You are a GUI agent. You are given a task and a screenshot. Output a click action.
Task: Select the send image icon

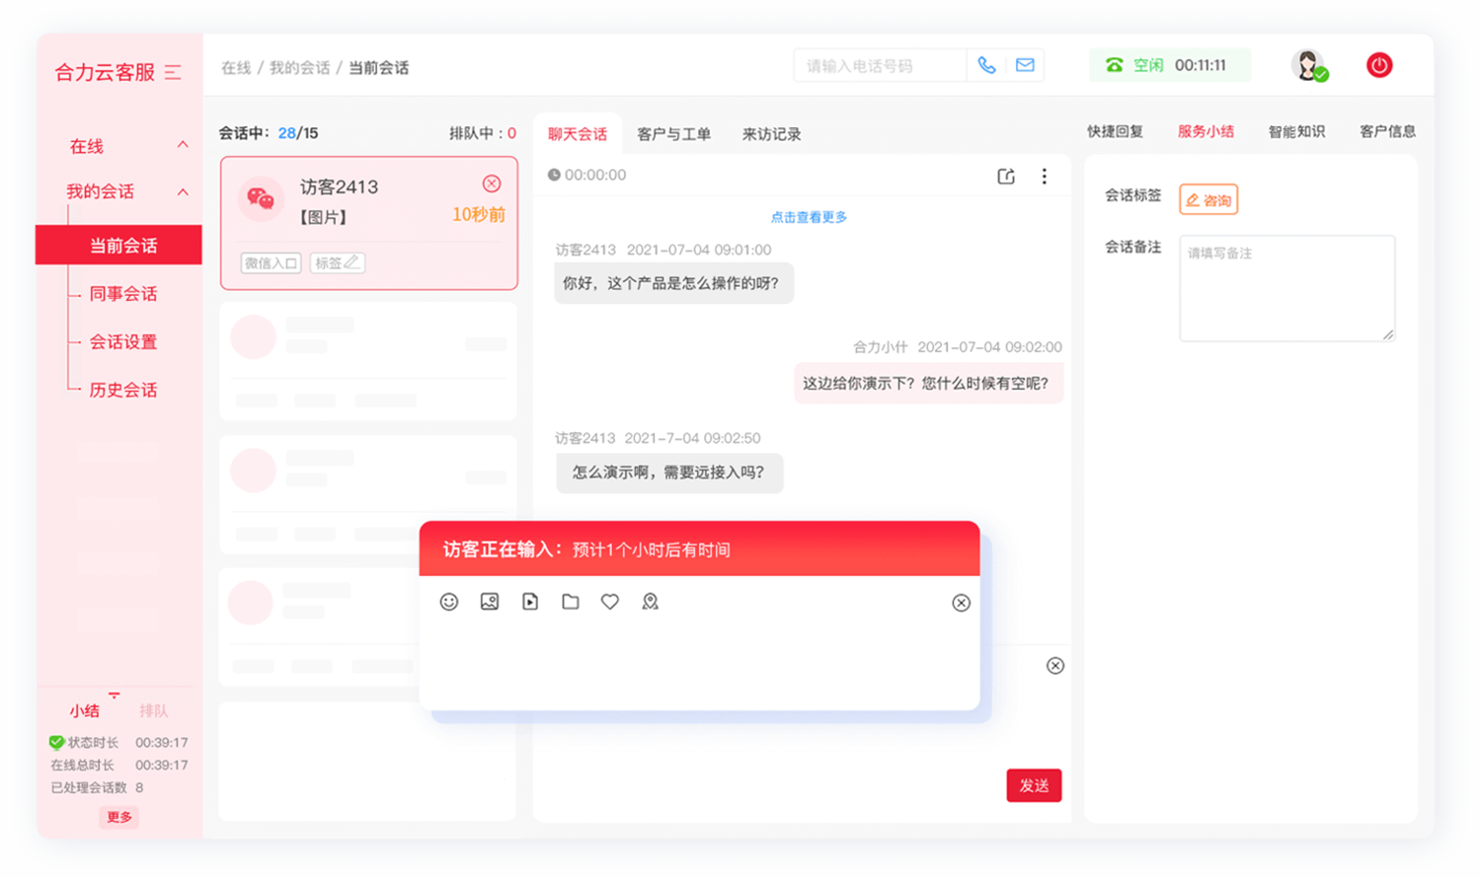(490, 602)
